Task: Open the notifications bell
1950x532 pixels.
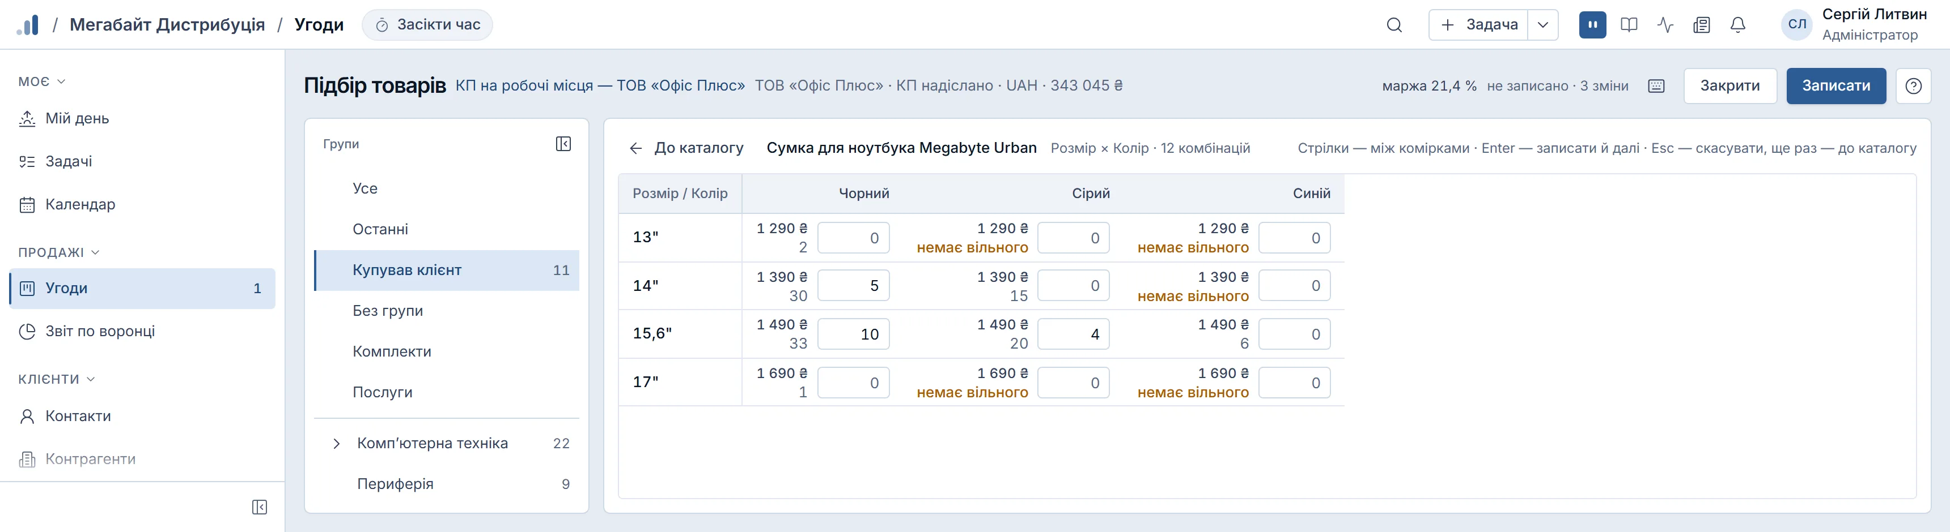Action: click(x=1738, y=25)
